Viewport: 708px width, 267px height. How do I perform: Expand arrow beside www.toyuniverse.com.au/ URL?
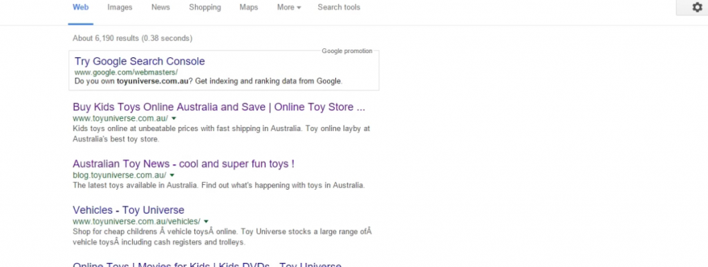point(174,119)
